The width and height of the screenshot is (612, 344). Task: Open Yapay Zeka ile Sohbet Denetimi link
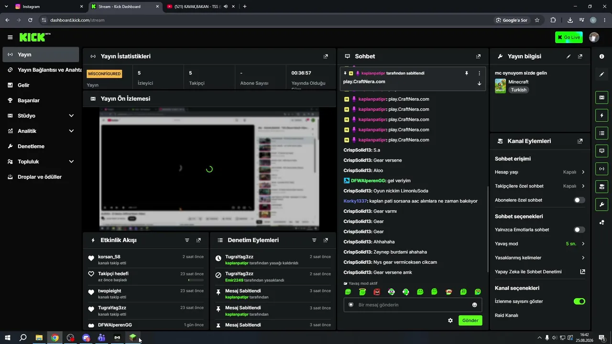point(540,272)
